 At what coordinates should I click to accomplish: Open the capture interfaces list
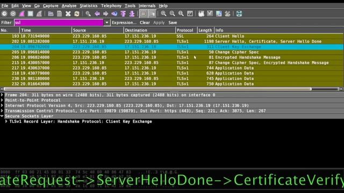(4, 14)
